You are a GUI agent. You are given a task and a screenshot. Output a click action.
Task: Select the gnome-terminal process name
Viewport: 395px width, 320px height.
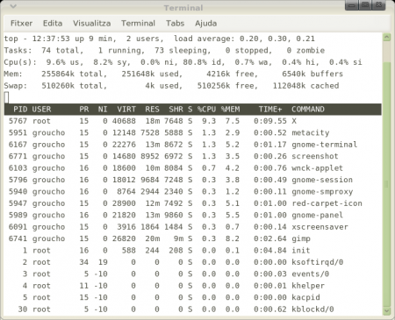(324, 145)
